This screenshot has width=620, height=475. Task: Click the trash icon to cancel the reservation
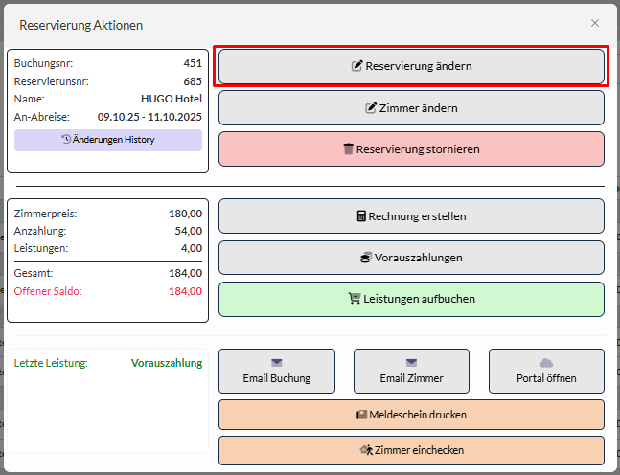(x=349, y=149)
